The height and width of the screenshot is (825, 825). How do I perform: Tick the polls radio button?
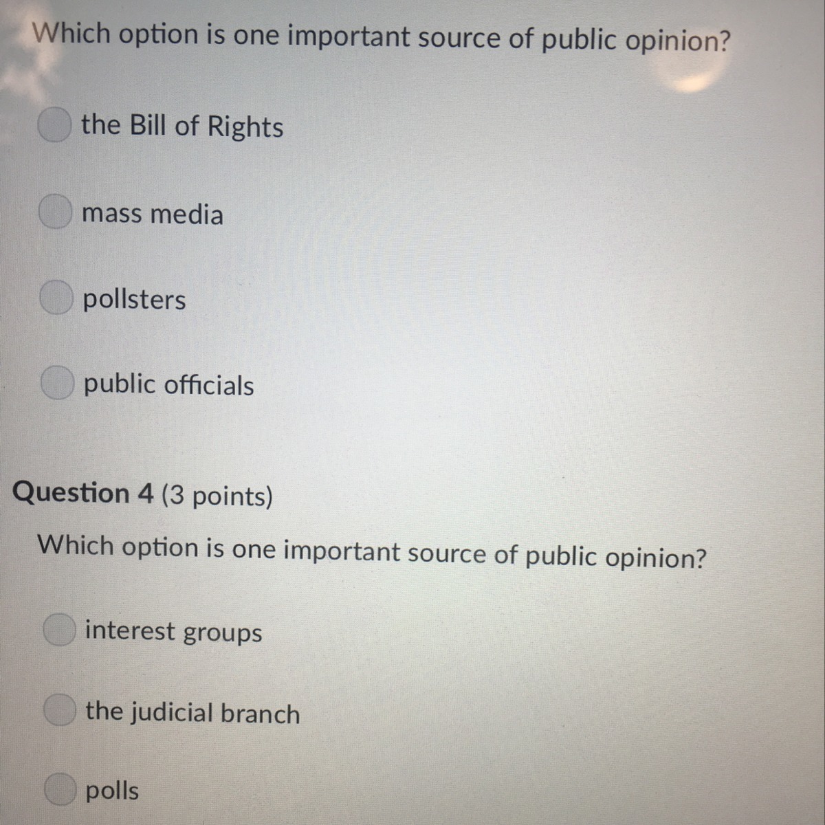click(x=60, y=789)
